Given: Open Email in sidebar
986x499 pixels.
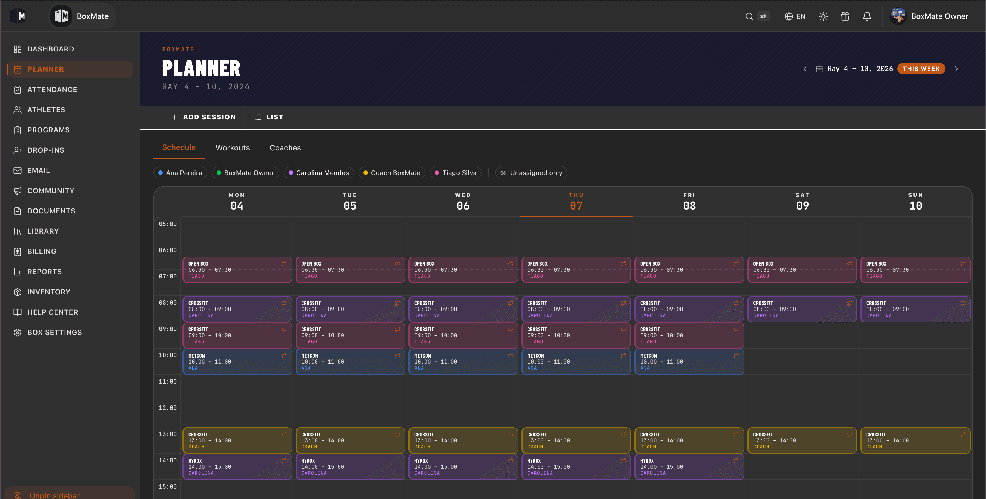Looking at the screenshot, I should point(70,170).
